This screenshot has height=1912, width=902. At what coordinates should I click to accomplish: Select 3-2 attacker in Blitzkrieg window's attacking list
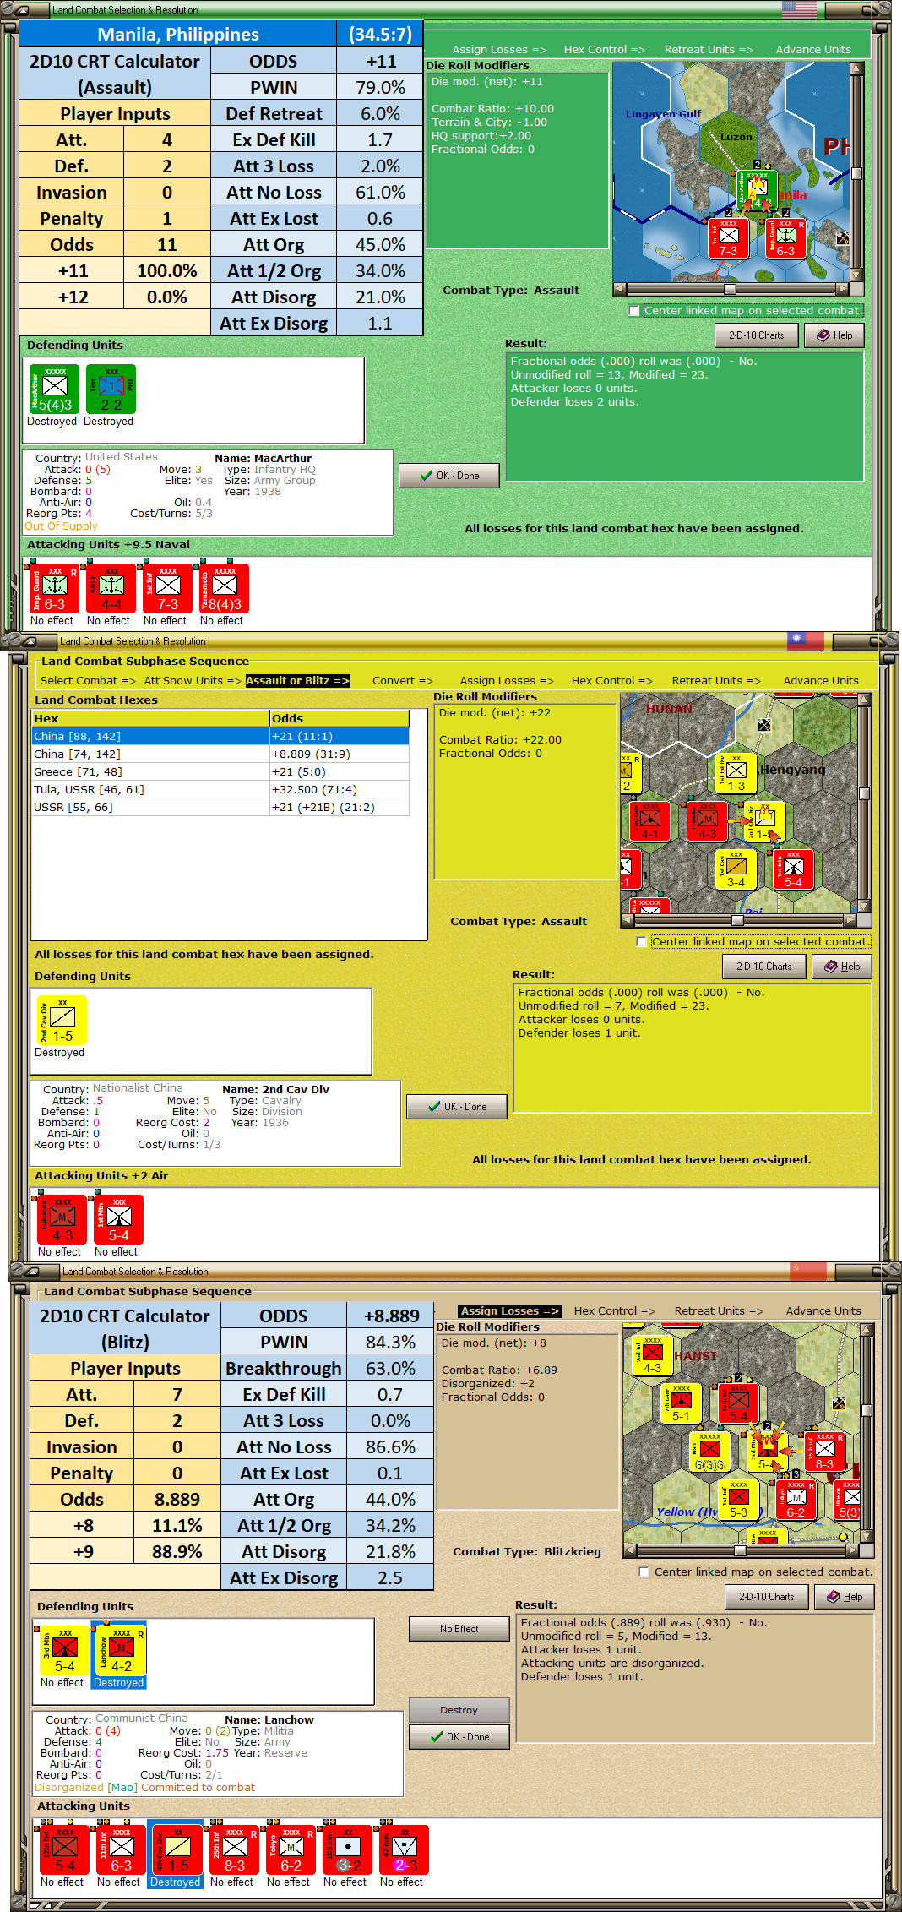[x=347, y=1849]
